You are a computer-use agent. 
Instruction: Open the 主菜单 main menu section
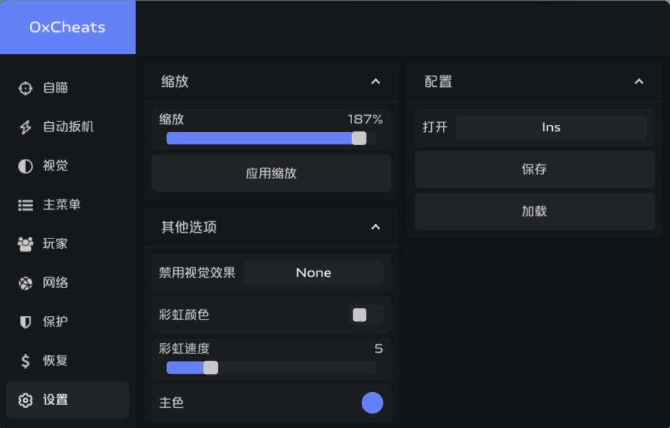coord(25,205)
